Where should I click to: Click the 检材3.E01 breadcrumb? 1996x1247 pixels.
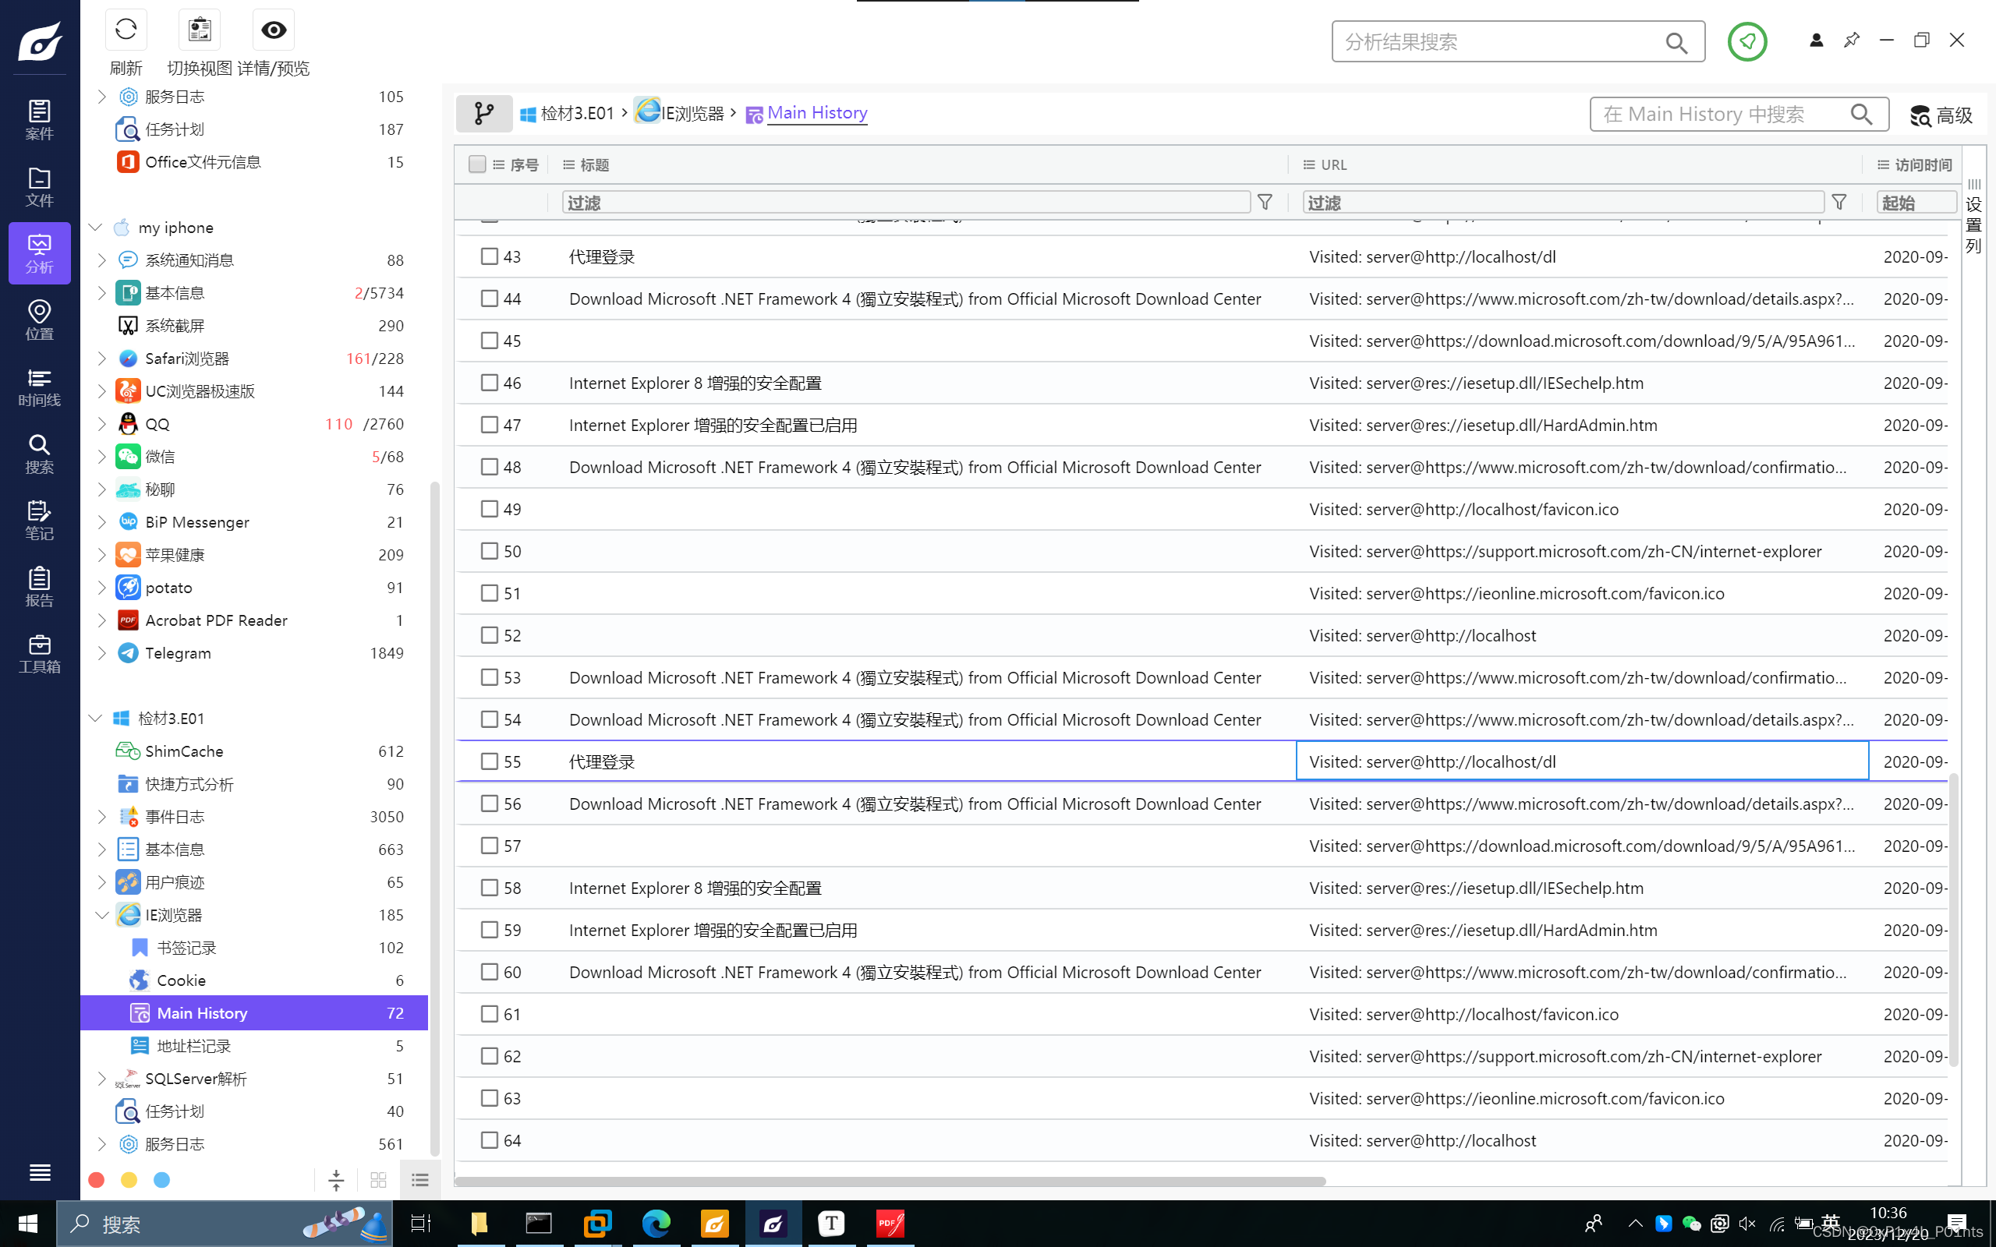568,113
